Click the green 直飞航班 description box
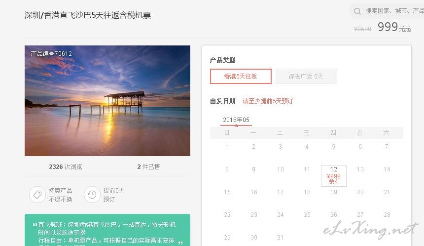The image size is (424, 246). coord(107,230)
